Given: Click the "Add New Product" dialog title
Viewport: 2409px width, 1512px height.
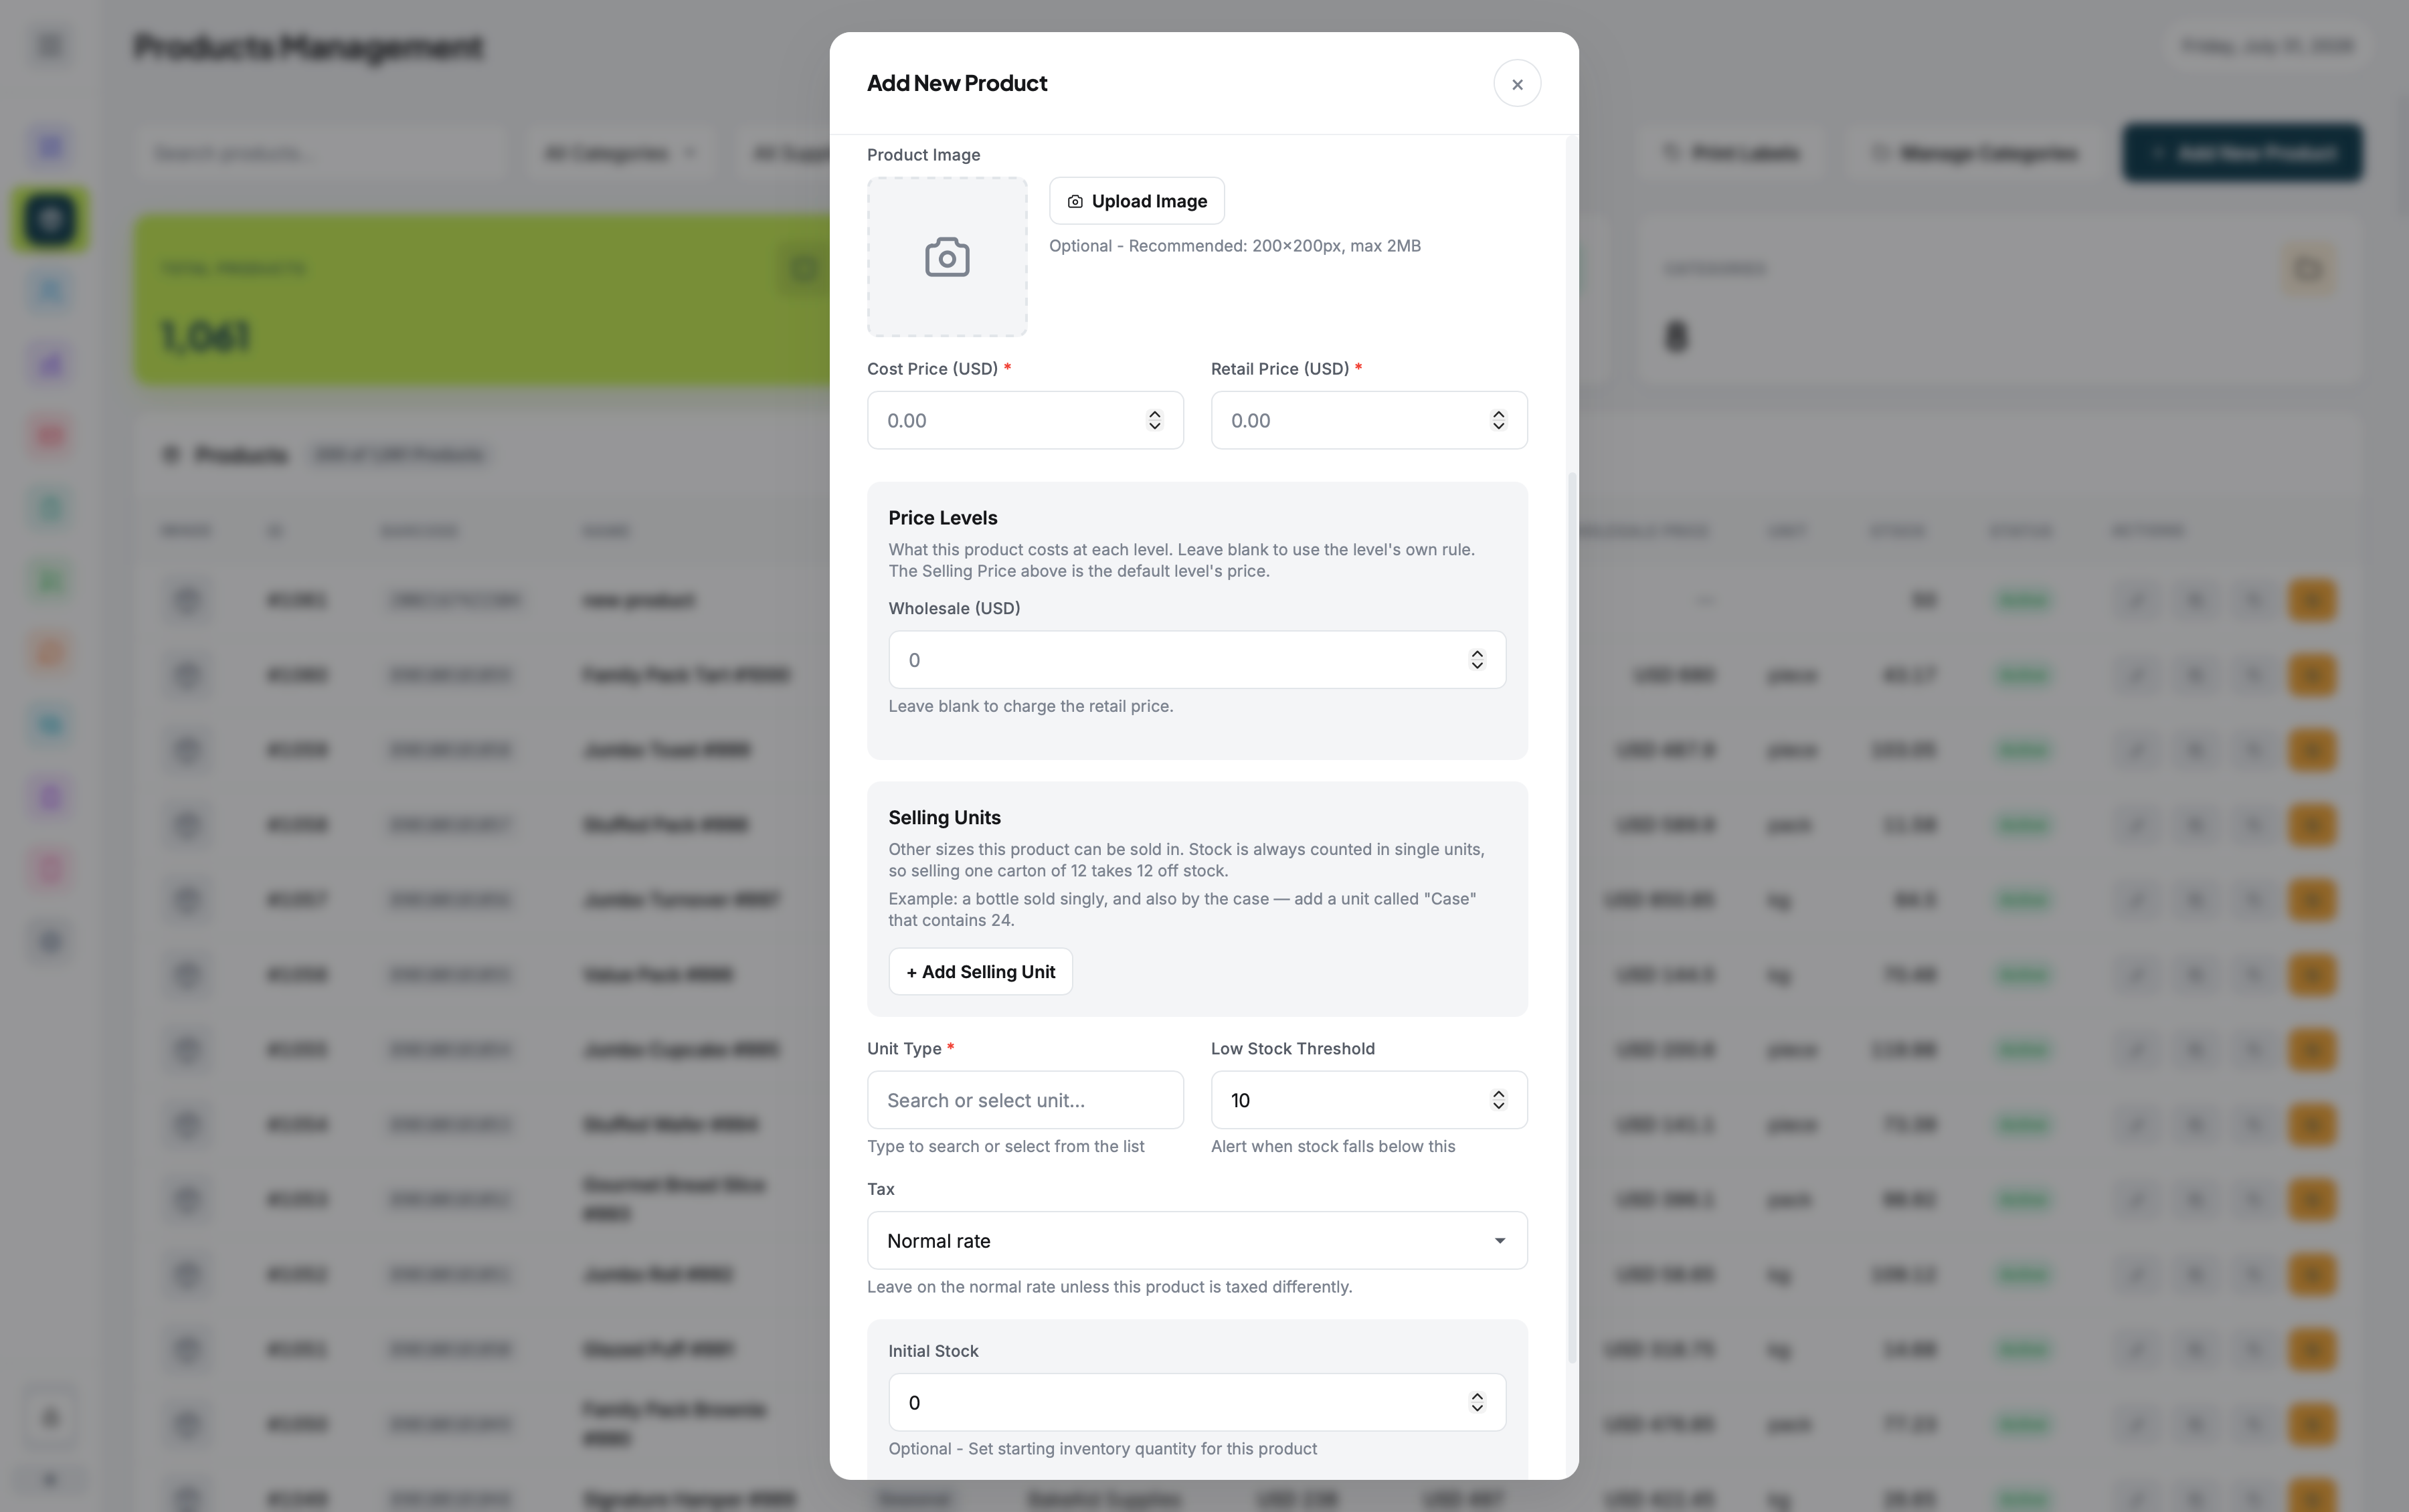Looking at the screenshot, I should [x=957, y=83].
